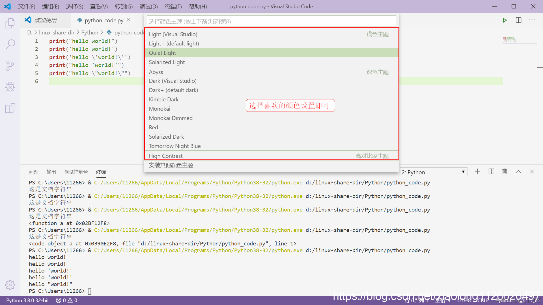Image resolution: width=543 pixels, height=305 pixels.
Task: Kill the terminal with trash icon
Action: pos(505,171)
